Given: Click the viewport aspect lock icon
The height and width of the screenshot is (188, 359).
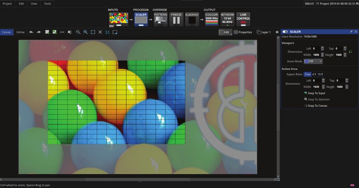Looking at the screenshot, I should tap(351, 52).
